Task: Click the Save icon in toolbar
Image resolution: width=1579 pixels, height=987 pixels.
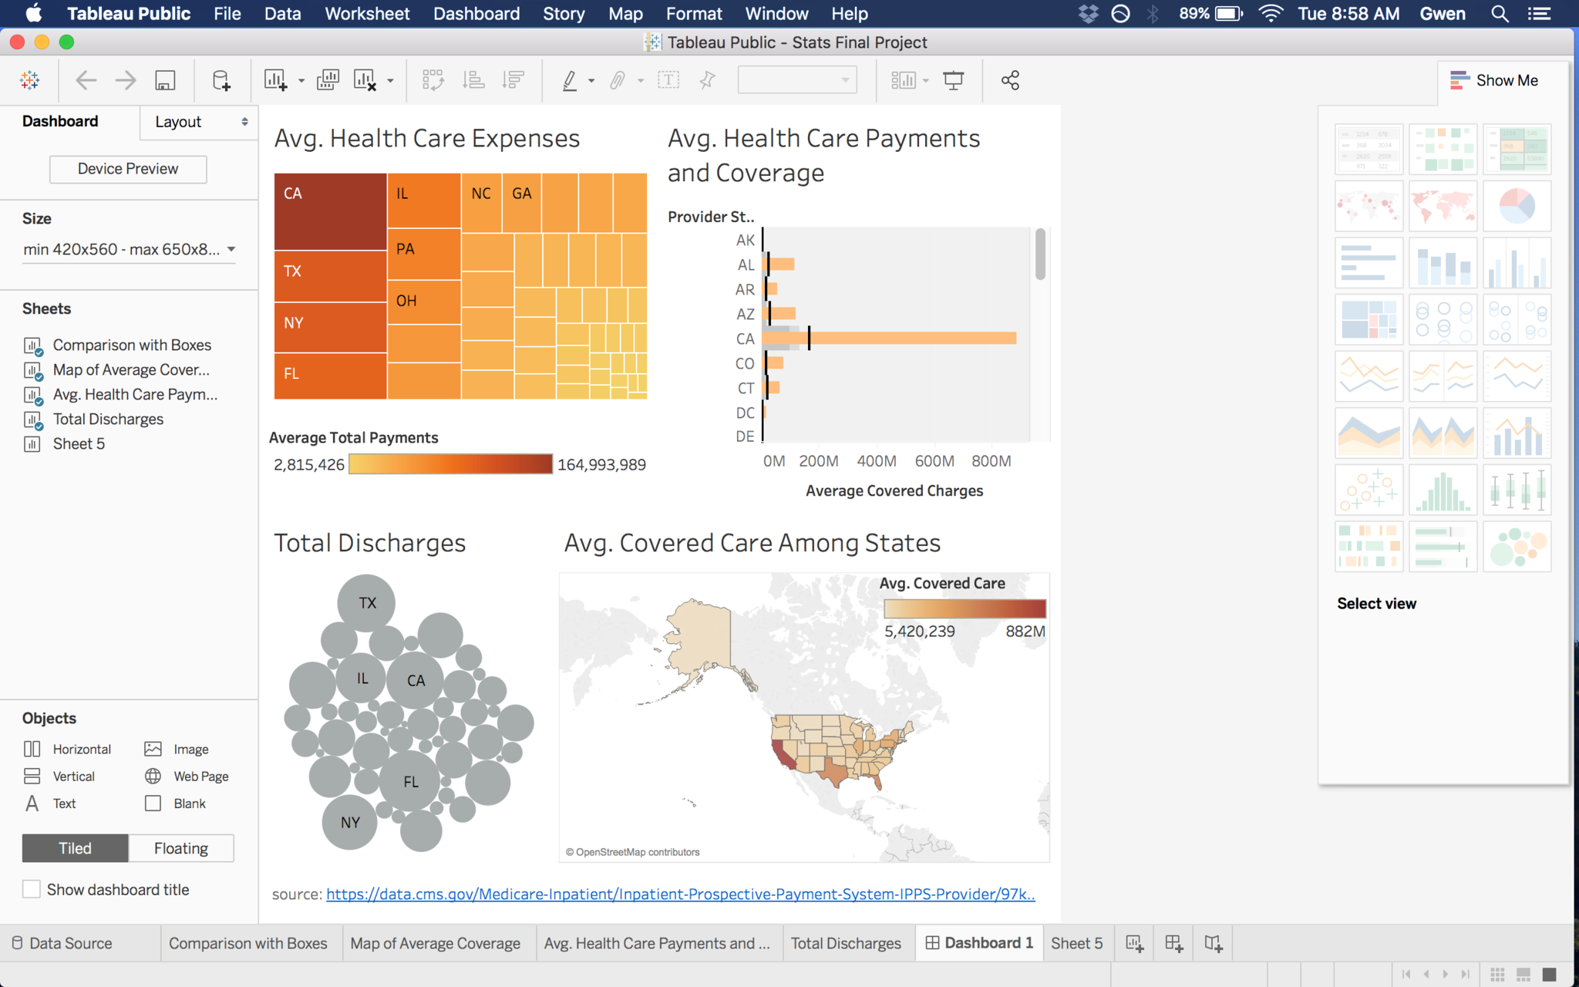Action: click(x=165, y=80)
